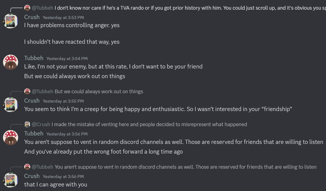The width and height of the screenshot is (326, 191).
Task: Click @Crush mention in reply preview
Action: pyautogui.click(x=41, y=124)
